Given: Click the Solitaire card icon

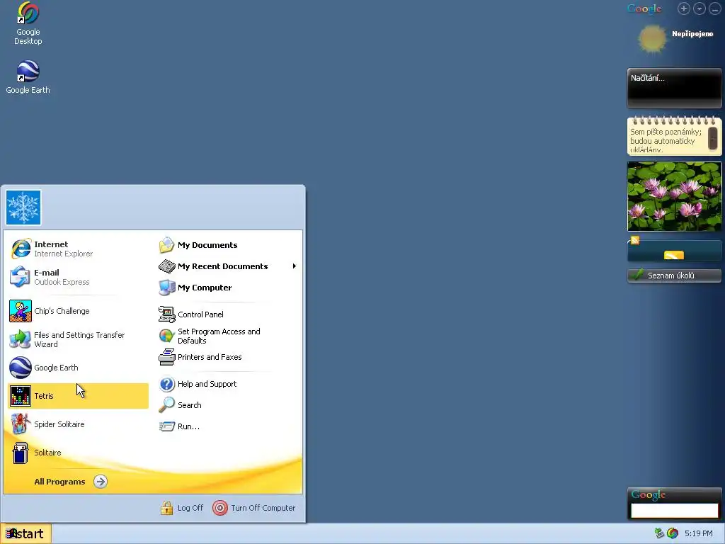Looking at the screenshot, I should [21, 453].
